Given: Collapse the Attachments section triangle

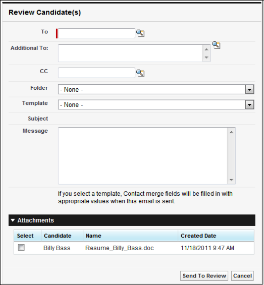Looking at the screenshot, I should pos(13,220).
